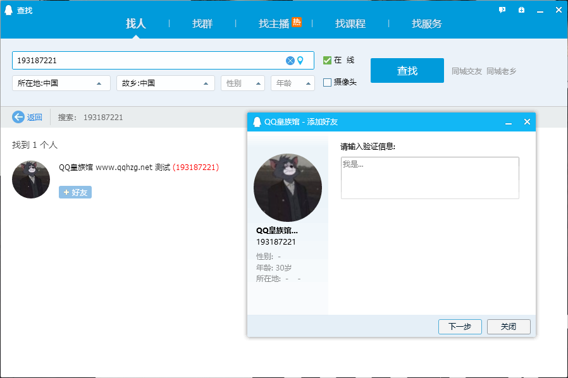The image size is (568, 378).
Task: Open the 所在地:中国 dropdown
Action: pyautogui.click(x=61, y=83)
